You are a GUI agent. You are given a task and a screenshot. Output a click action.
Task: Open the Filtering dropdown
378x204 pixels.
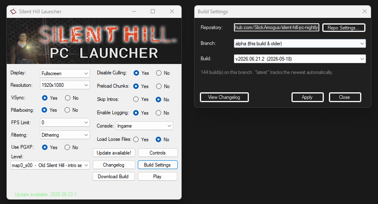(x=65, y=135)
